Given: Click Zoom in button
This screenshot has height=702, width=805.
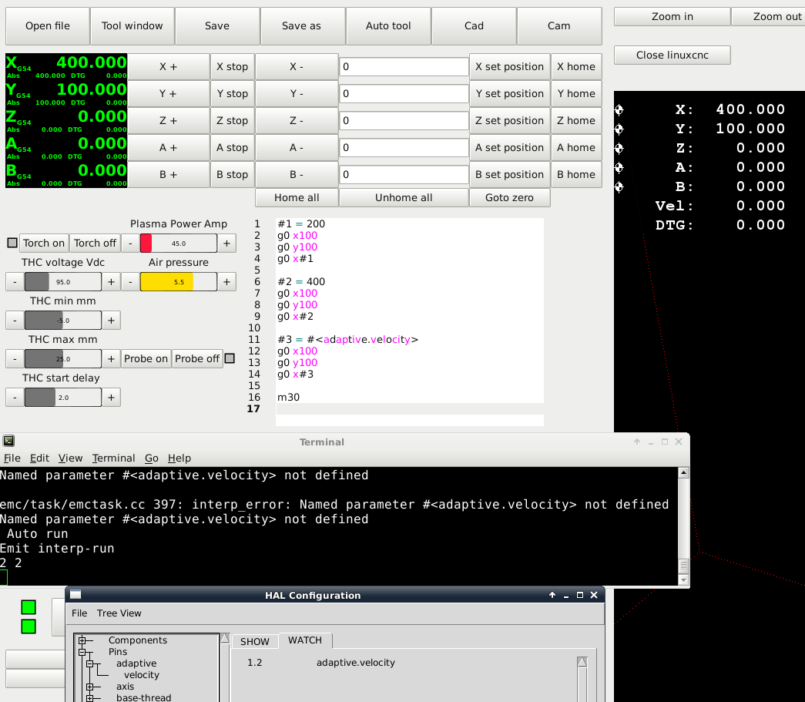Looking at the screenshot, I should 672,16.
